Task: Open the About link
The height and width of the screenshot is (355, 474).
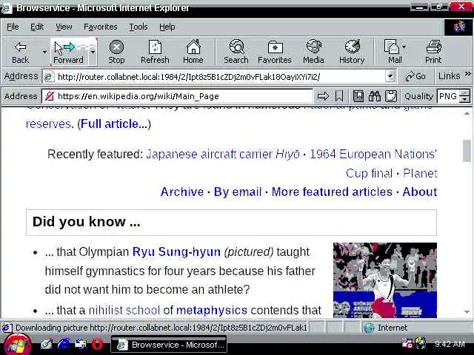Action: click(420, 192)
